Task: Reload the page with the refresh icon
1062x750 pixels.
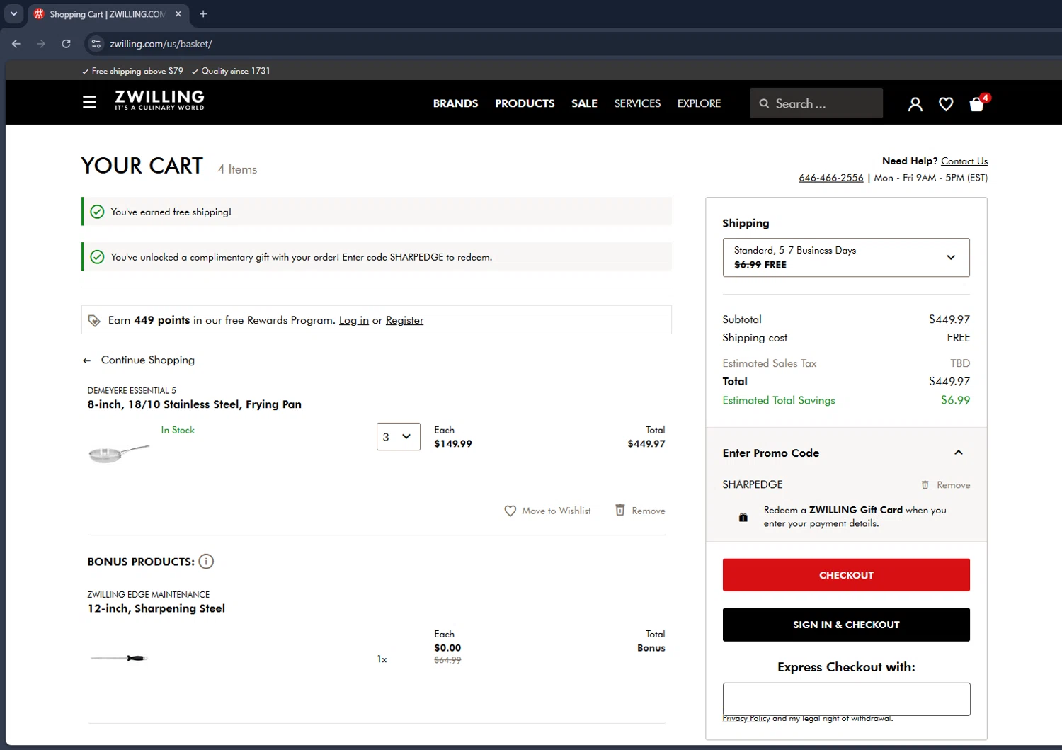Action: click(x=66, y=44)
